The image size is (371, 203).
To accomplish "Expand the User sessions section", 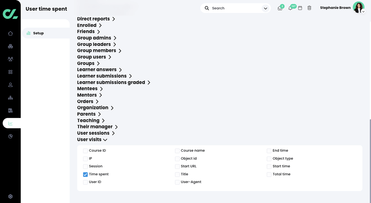I will point(96,133).
